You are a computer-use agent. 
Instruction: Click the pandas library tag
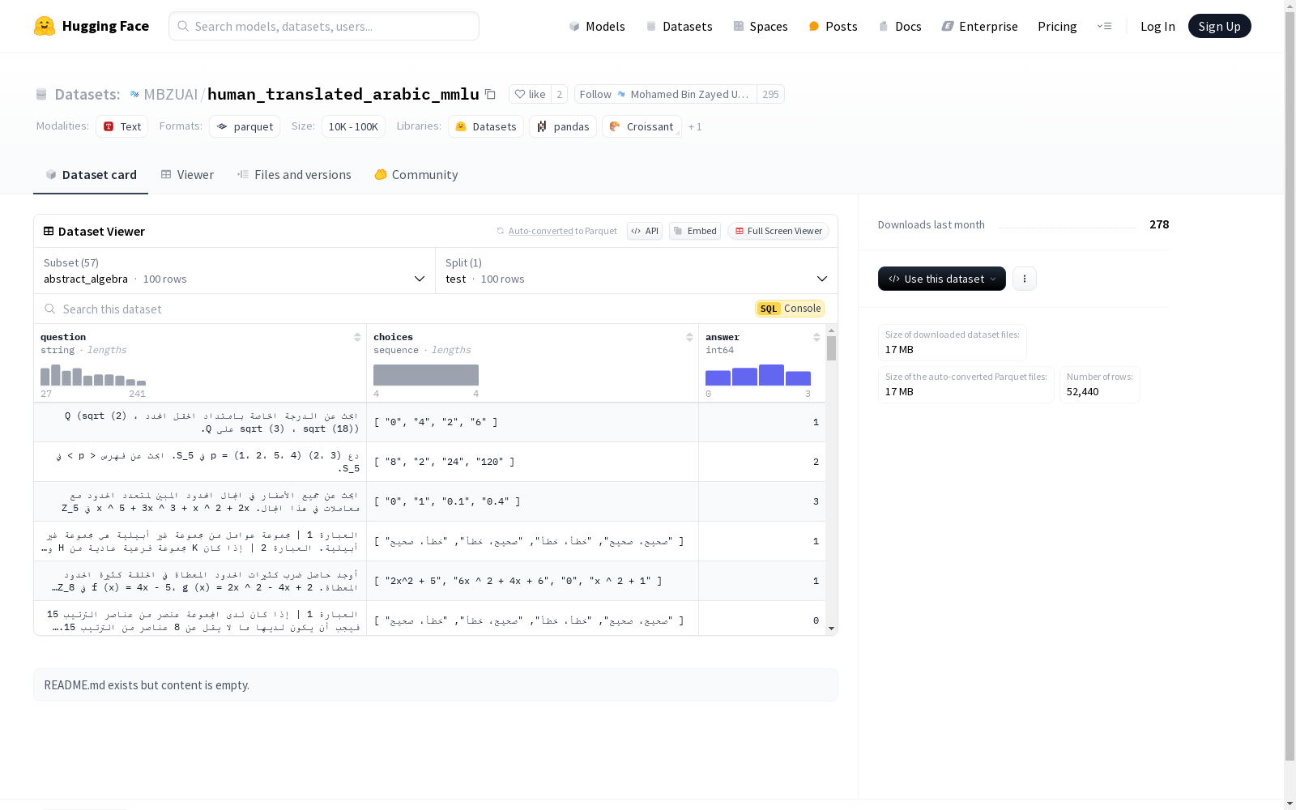tap(563, 126)
